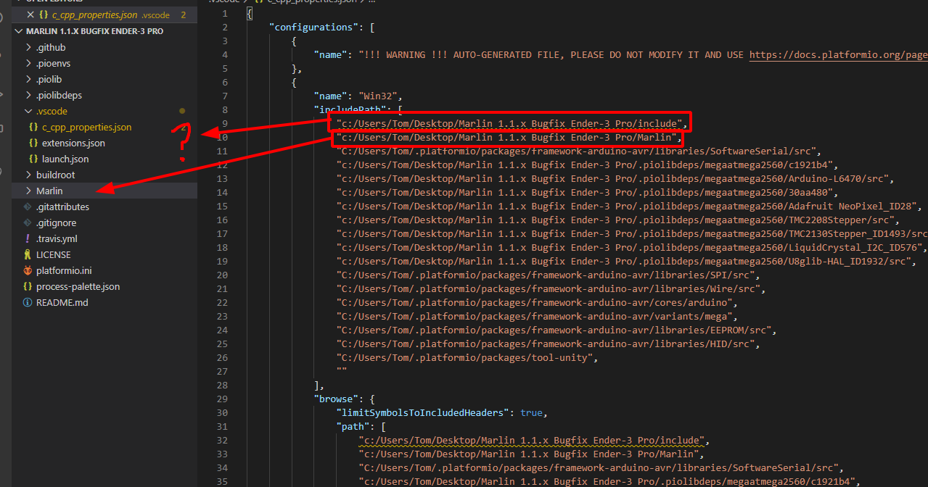Expand the .github folder chevron
The width and height of the screenshot is (928, 487).
28,47
